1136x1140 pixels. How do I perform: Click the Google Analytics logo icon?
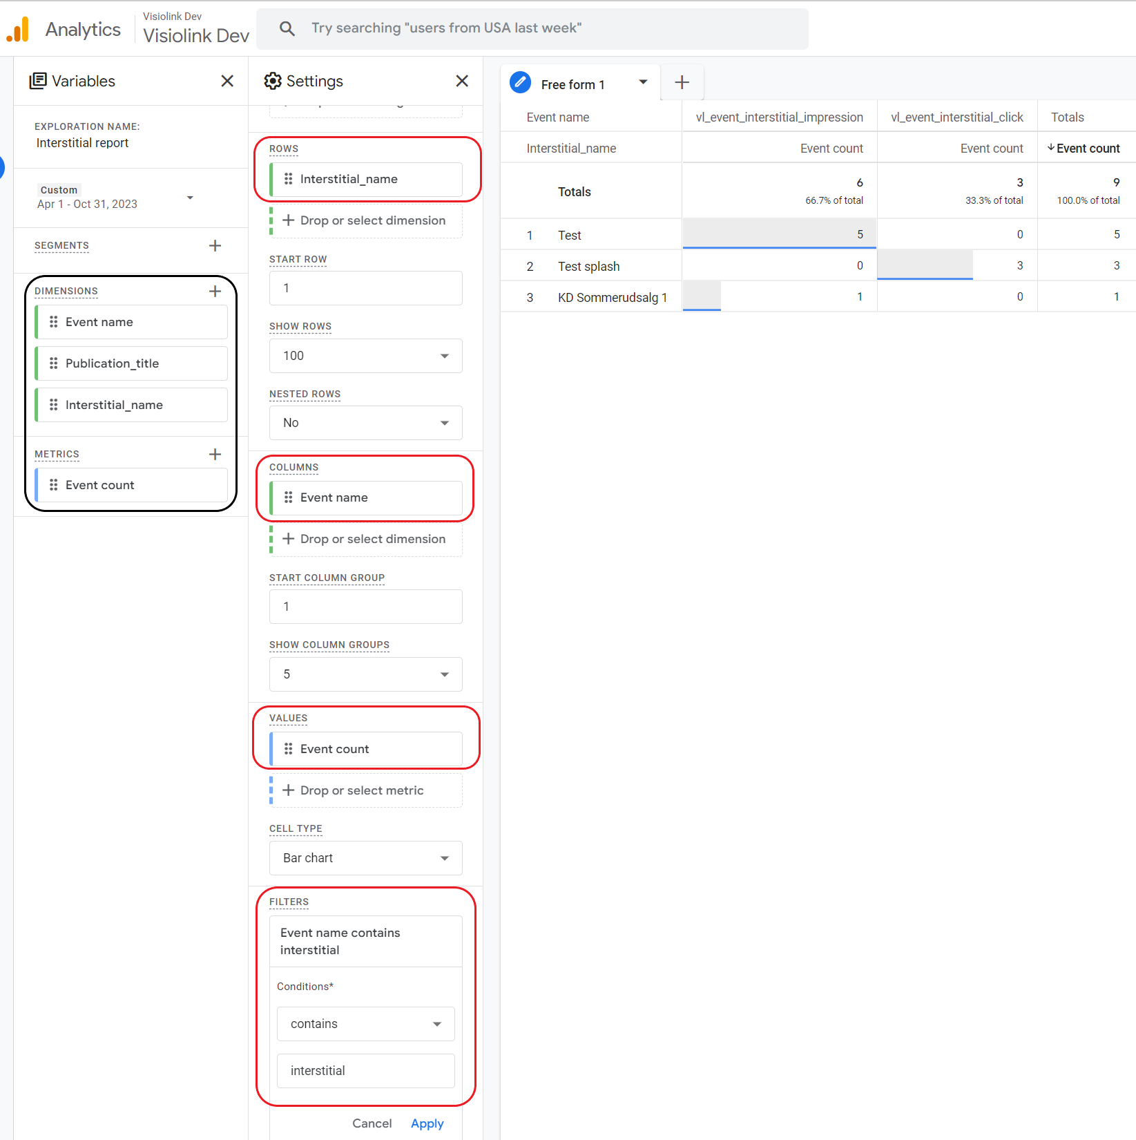pyautogui.click(x=19, y=29)
